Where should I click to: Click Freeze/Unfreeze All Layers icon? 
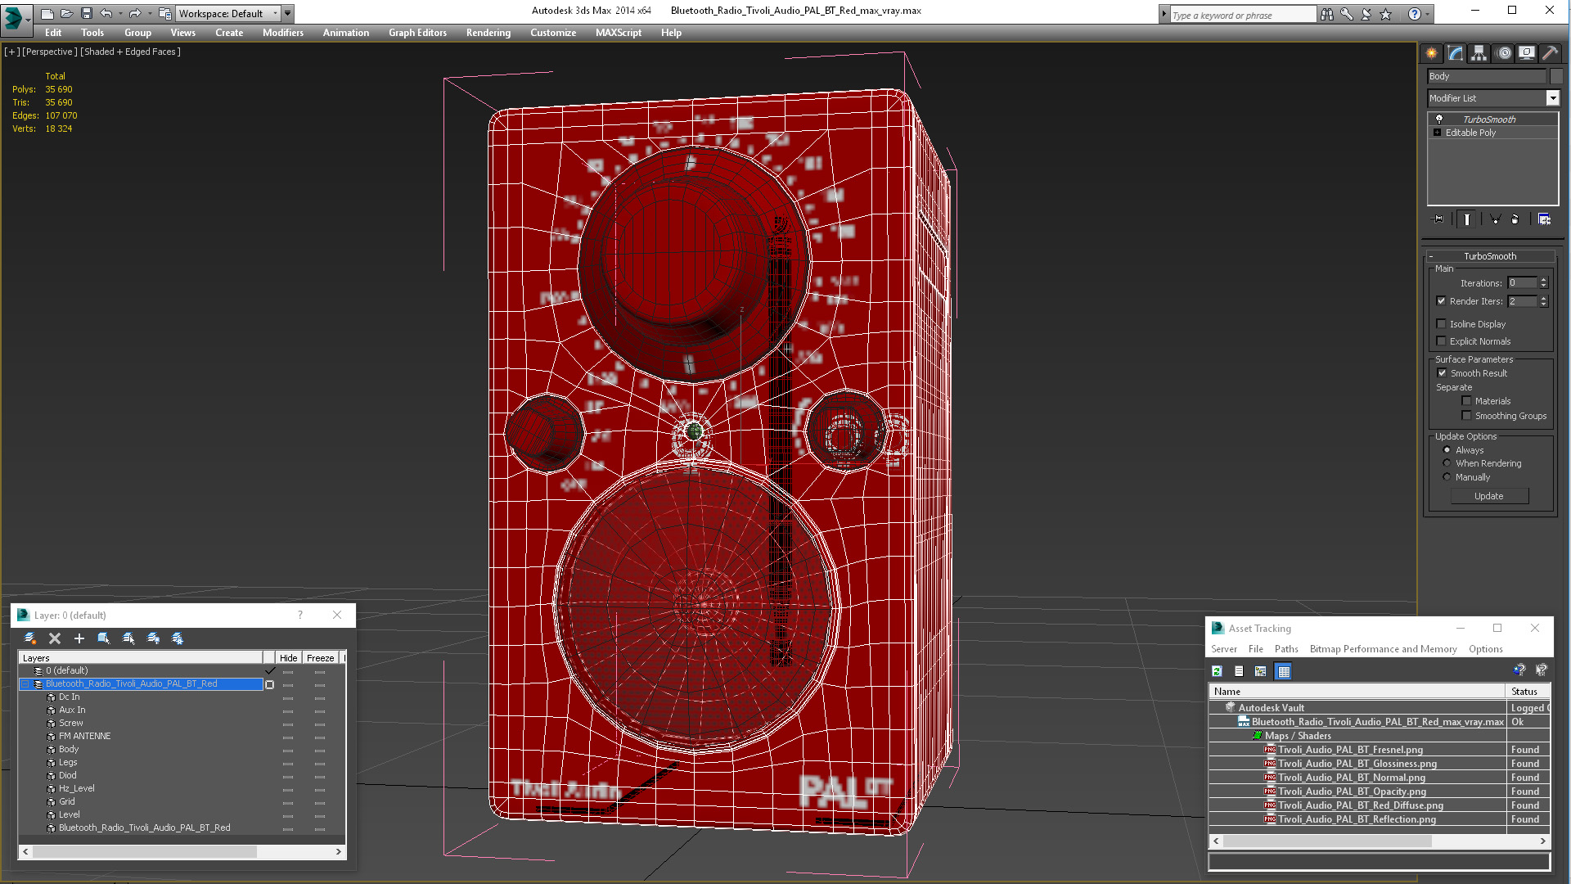(x=178, y=638)
